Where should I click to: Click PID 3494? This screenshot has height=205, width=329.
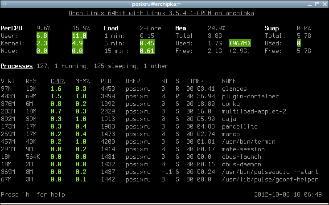click(x=107, y=96)
